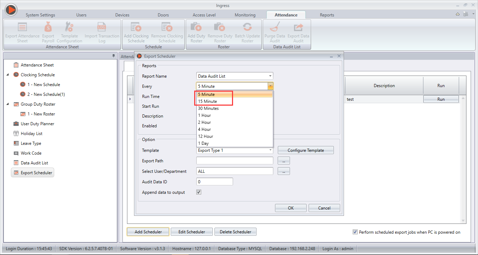Choose 1 Hour from the interval list

(235, 115)
